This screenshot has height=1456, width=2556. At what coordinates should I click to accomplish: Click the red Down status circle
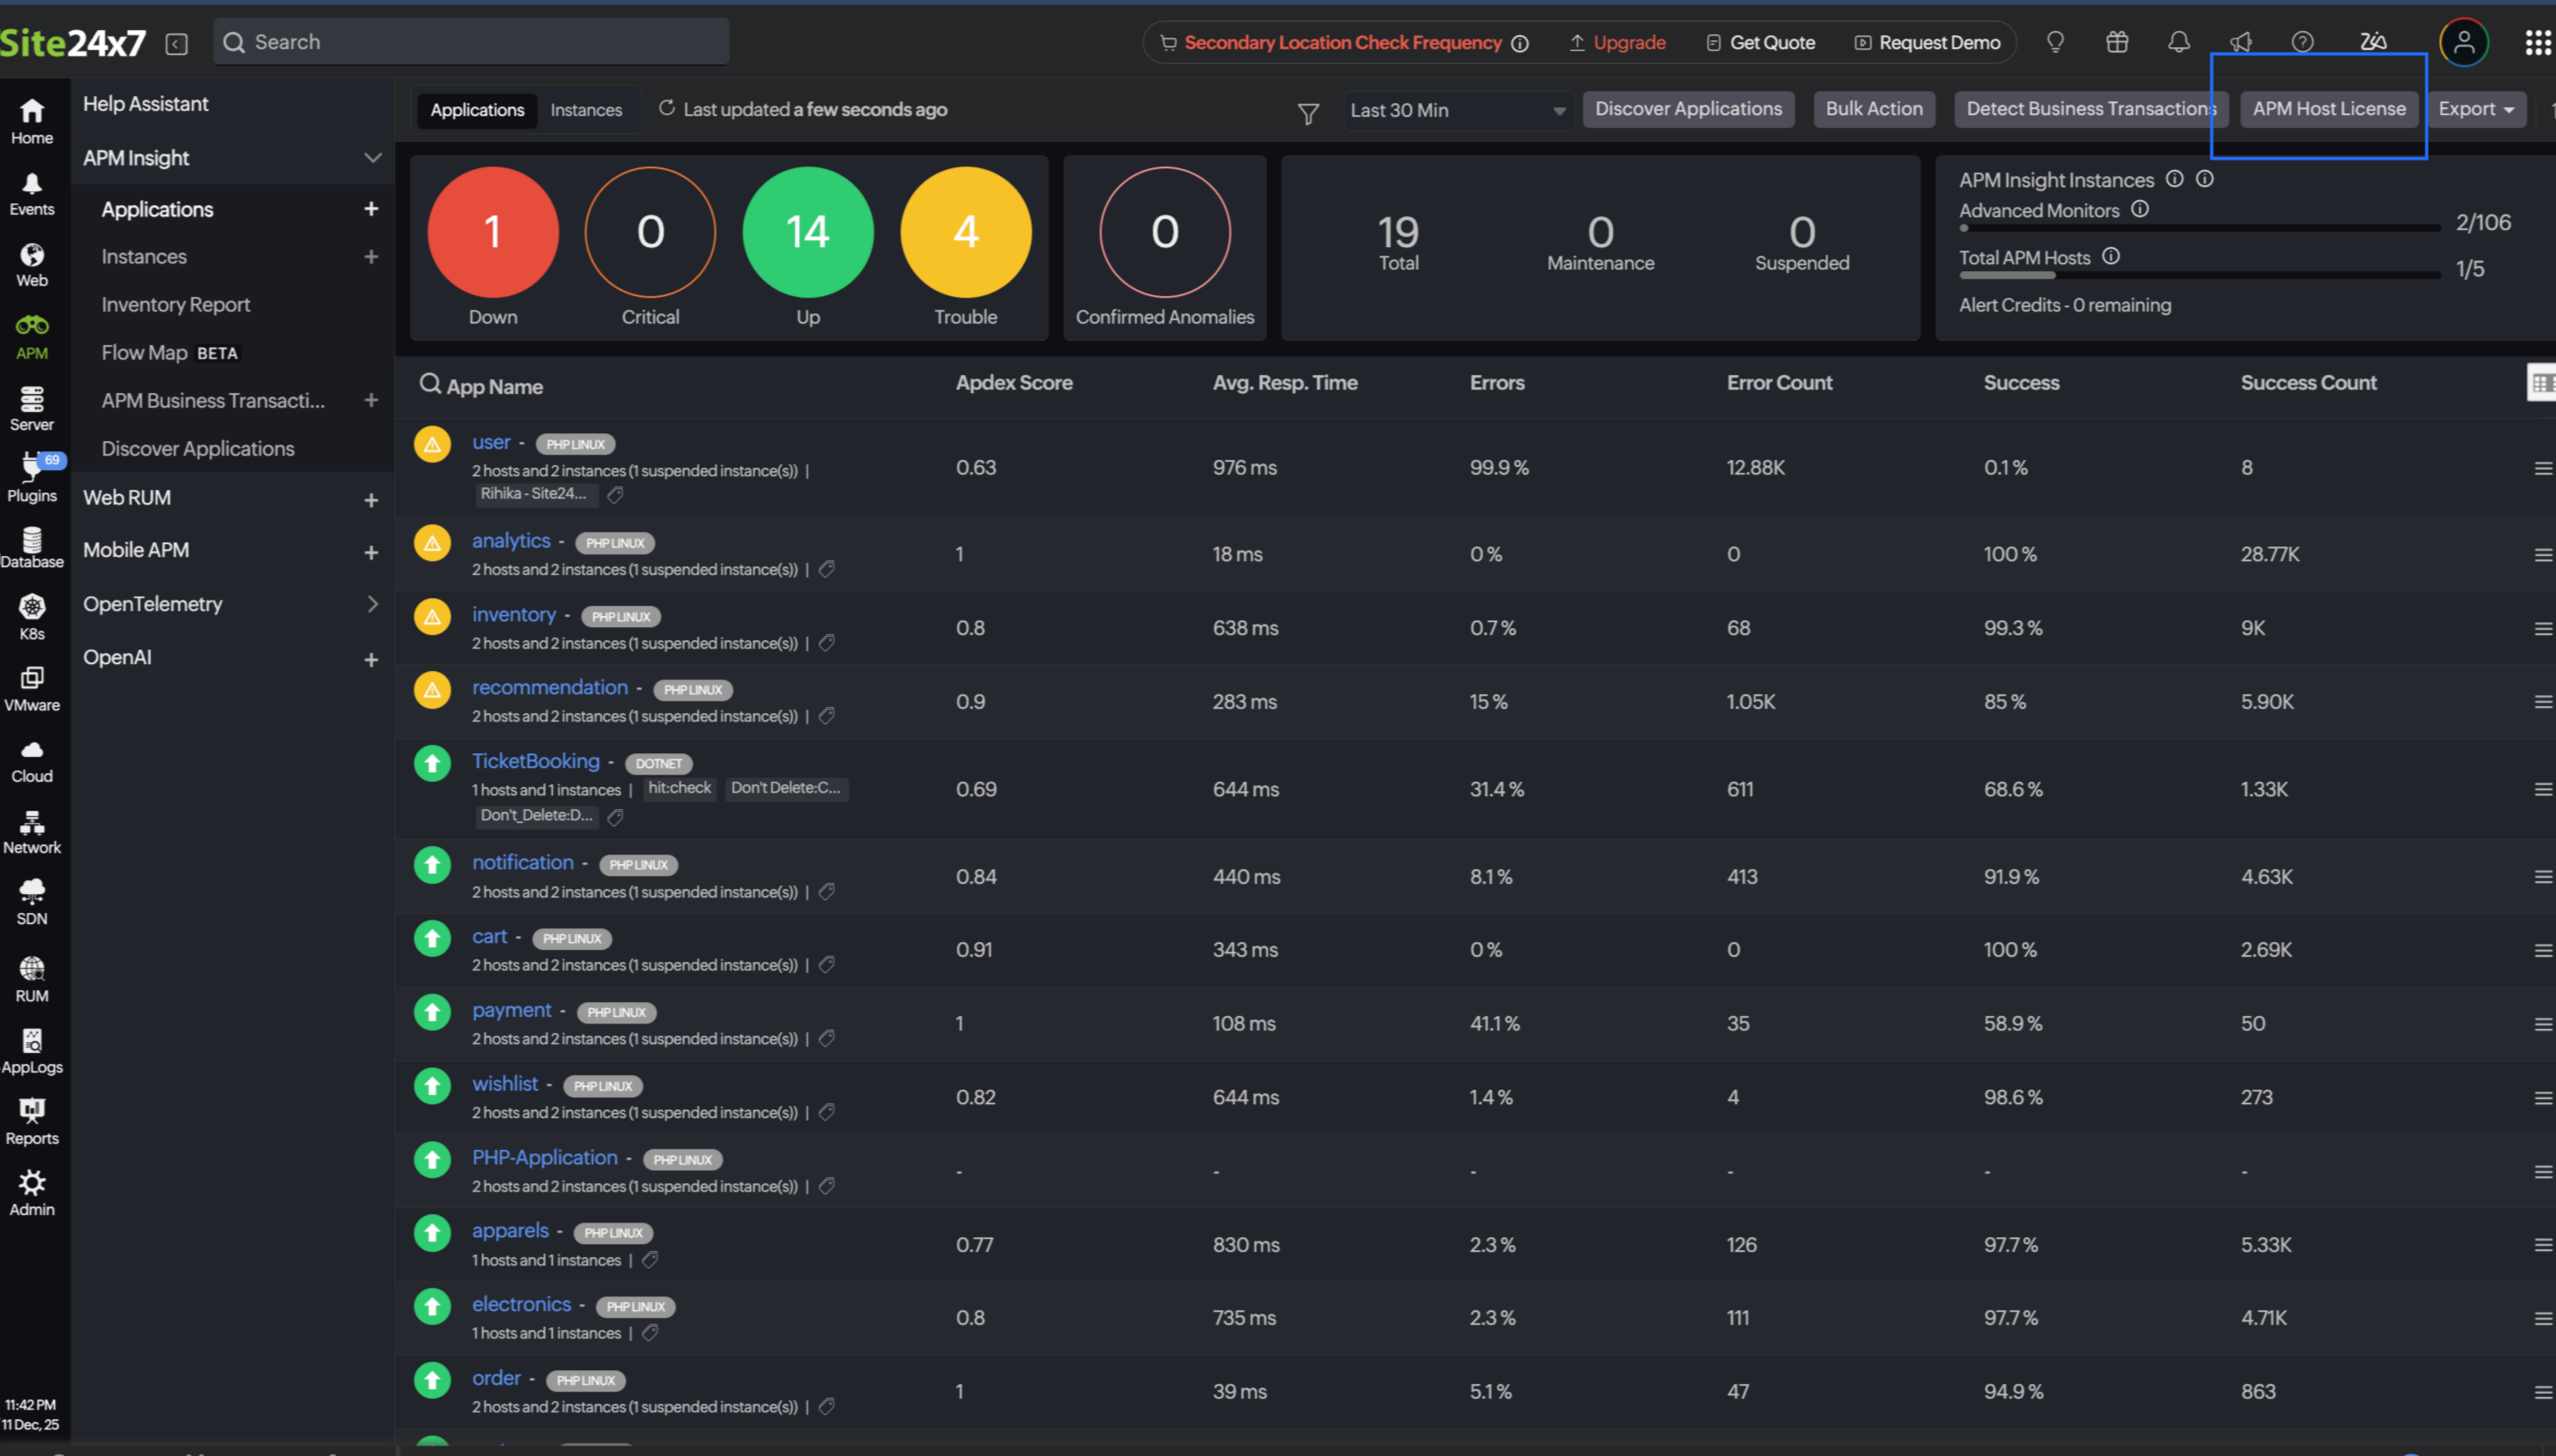(x=492, y=232)
